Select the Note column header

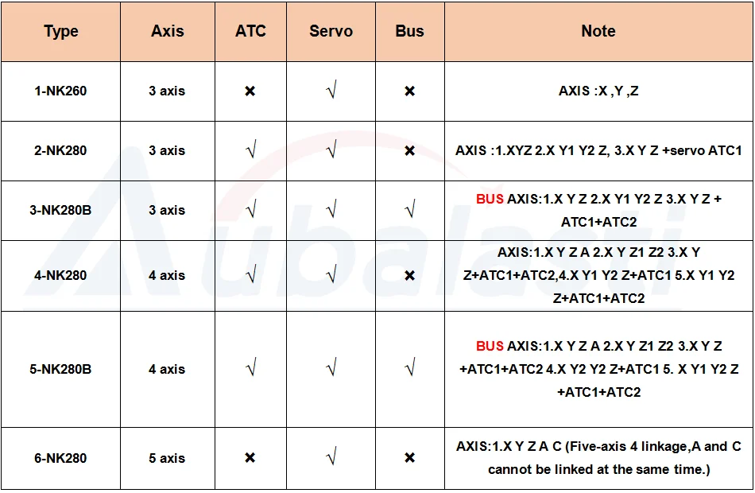coord(598,31)
